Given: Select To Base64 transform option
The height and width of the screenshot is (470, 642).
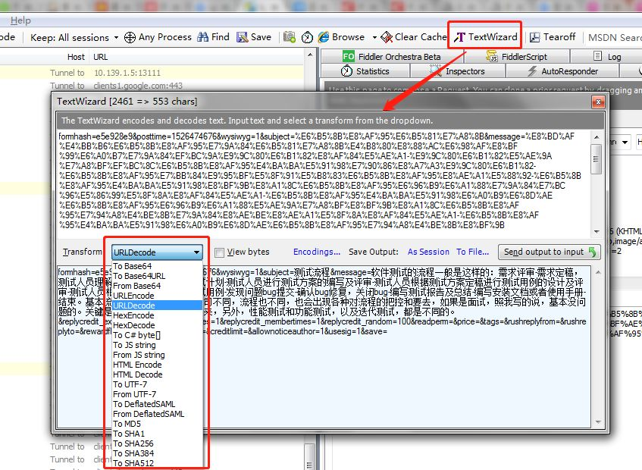Looking at the screenshot, I should click(x=157, y=266).
